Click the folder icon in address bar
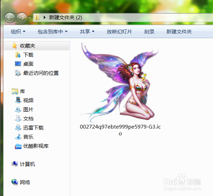 pyautogui.click(x=37, y=18)
